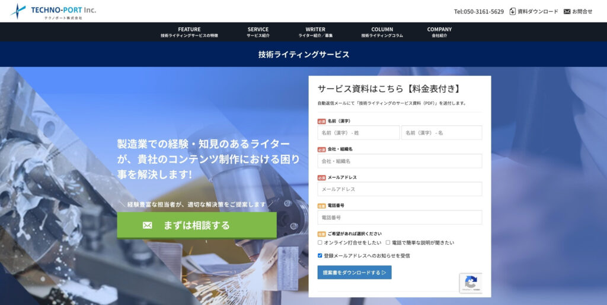
Task: Open the COMPANY menu item
Action: 439,32
